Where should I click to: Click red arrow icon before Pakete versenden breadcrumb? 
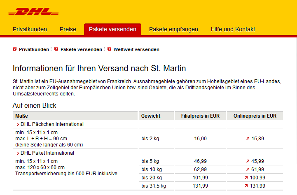(x=56, y=49)
